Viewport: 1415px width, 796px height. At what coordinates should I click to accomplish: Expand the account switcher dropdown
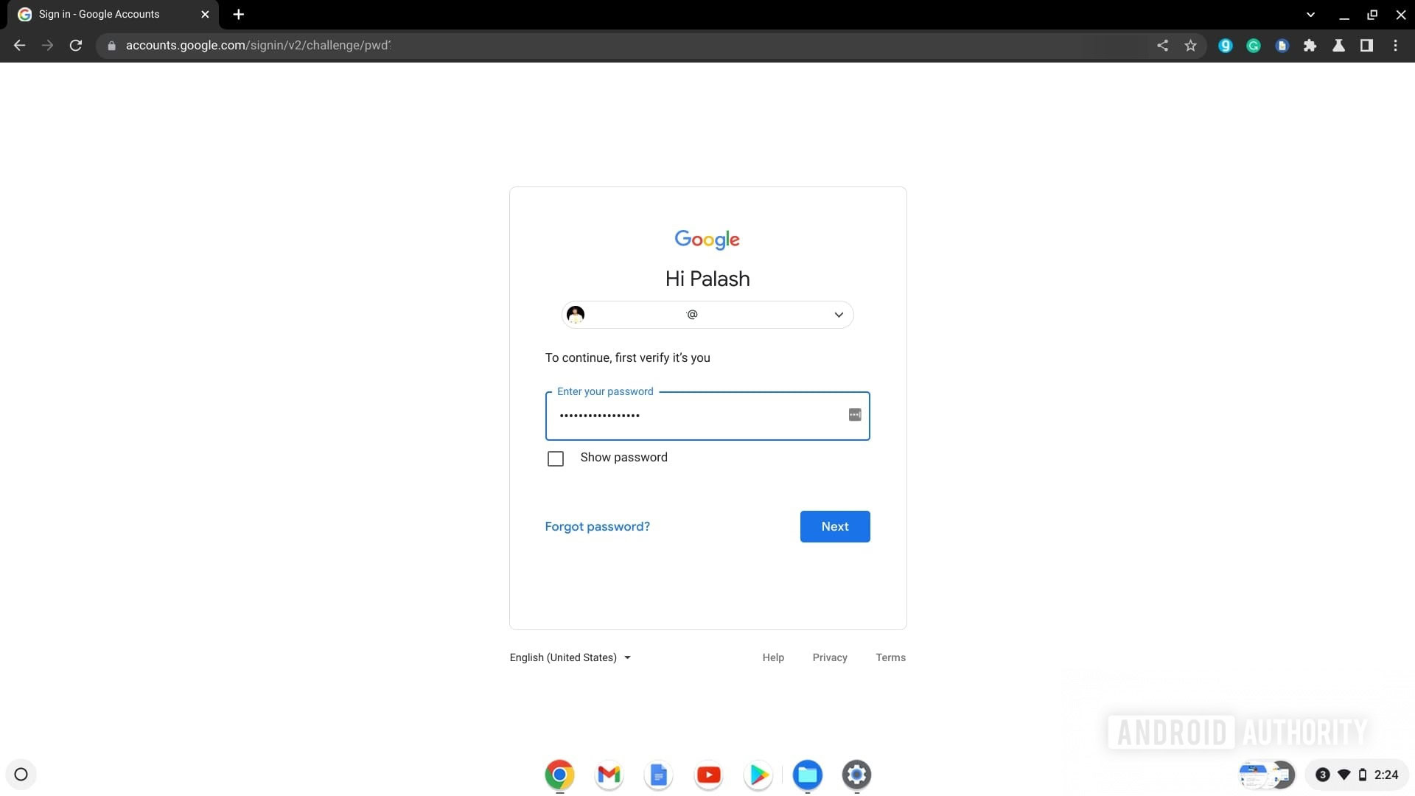[x=838, y=315]
